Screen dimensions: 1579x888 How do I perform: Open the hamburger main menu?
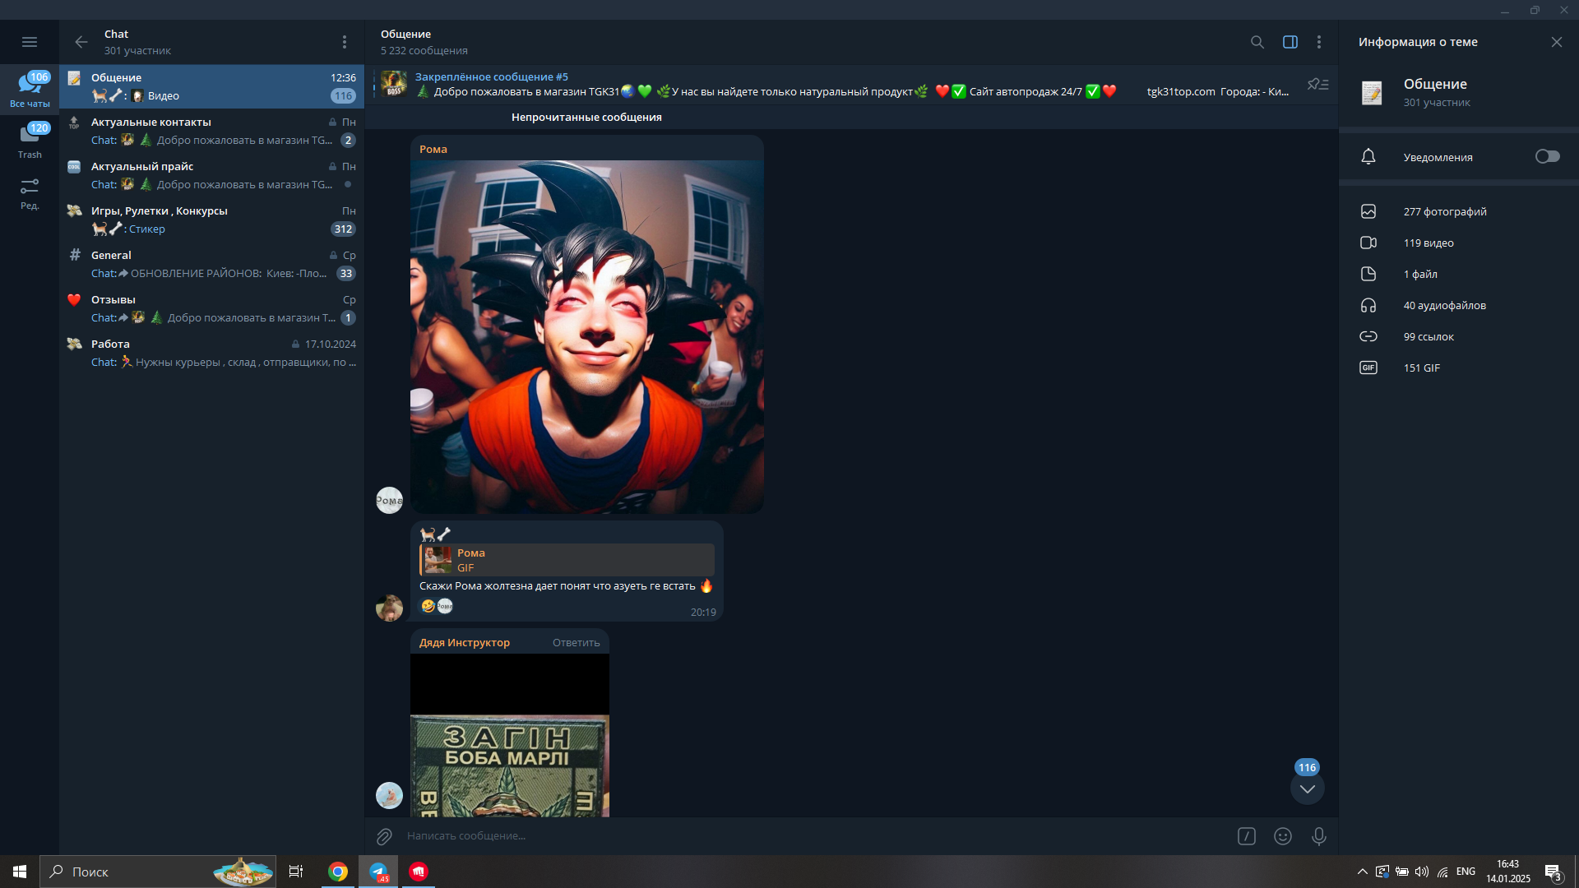tap(30, 42)
